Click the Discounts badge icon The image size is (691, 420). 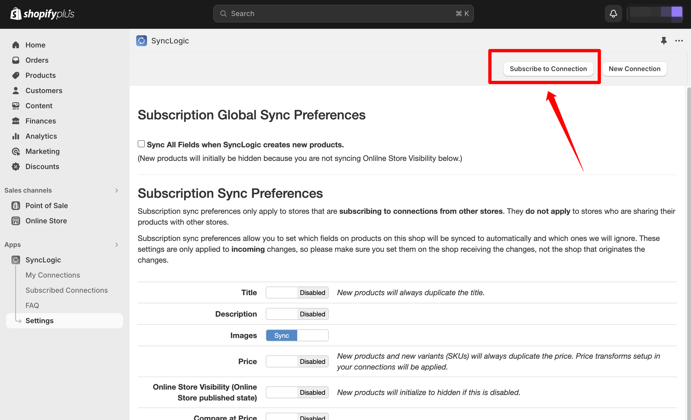[x=16, y=166]
